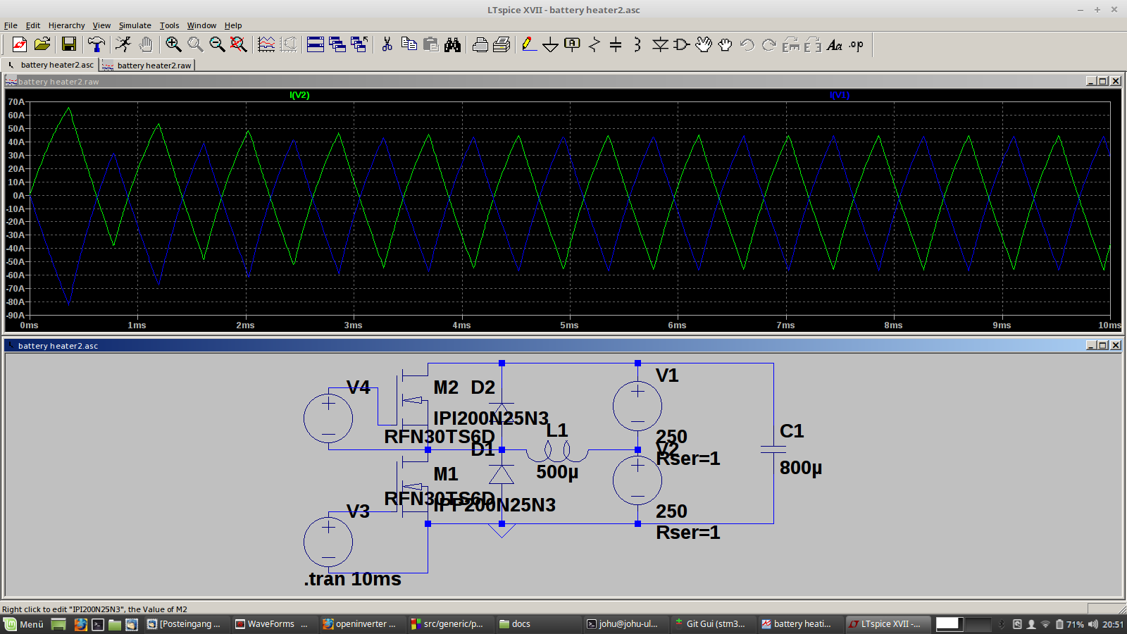
Task: Select the Resistor component tool
Action: point(594,45)
